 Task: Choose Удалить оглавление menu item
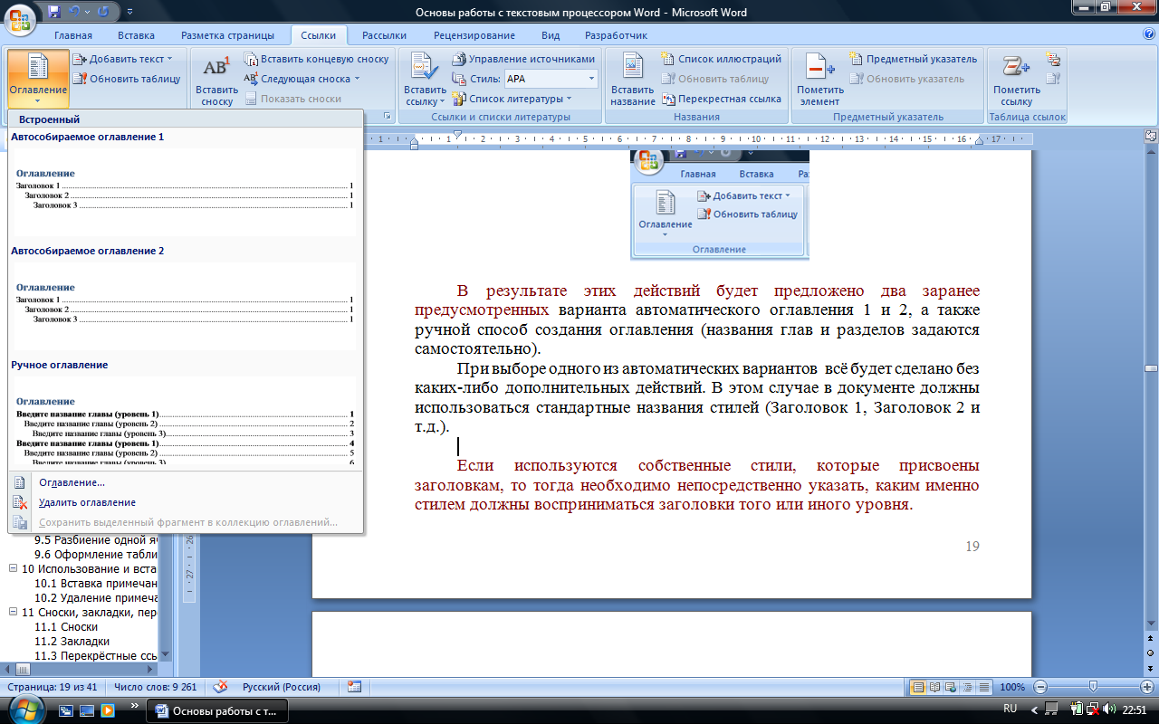coord(87,502)
